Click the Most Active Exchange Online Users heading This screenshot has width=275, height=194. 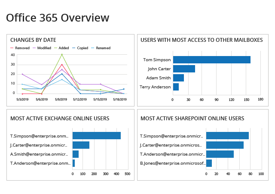pos(60,119)
